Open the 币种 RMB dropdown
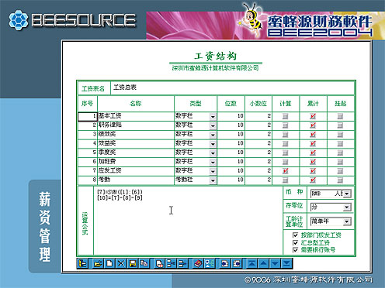The image size is (385, 288). [x=347, y=194]
